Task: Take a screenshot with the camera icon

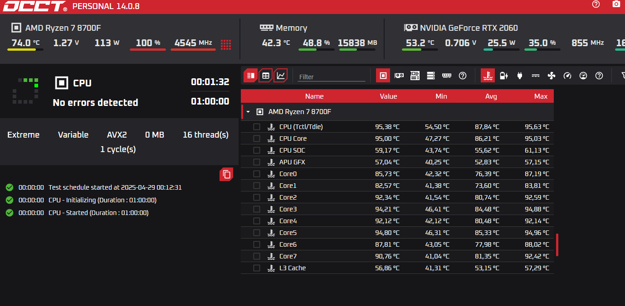Action: click(616, 4)
